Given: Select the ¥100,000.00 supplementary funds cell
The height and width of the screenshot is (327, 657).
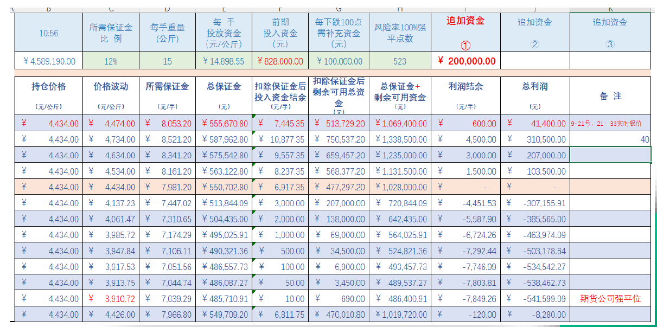Looking at the screenshot, I should (339, 61).
